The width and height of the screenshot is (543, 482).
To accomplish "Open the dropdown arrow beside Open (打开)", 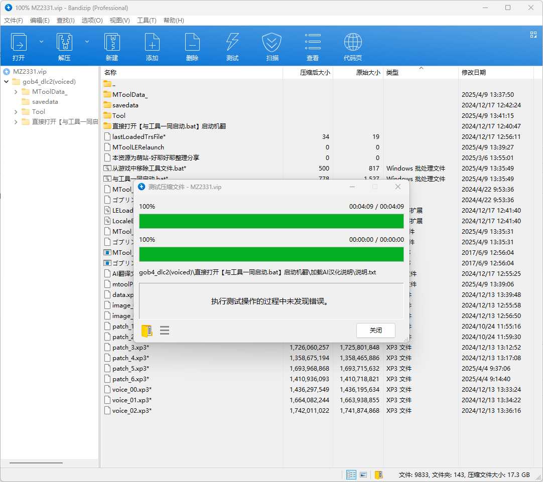I will [41, 42].
